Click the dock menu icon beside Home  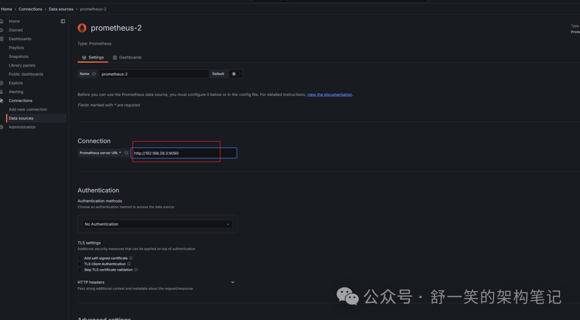(63, 21)
